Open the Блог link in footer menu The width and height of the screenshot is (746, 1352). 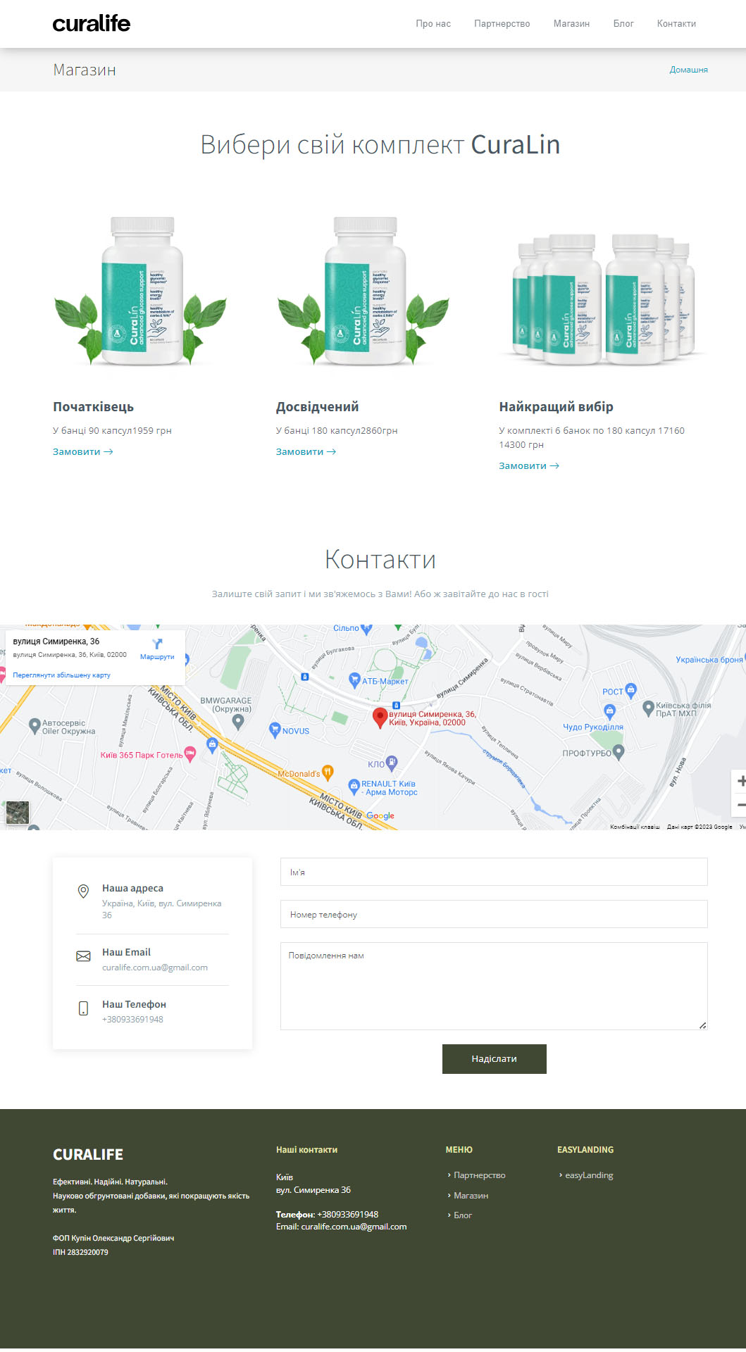click(463, 1215)
